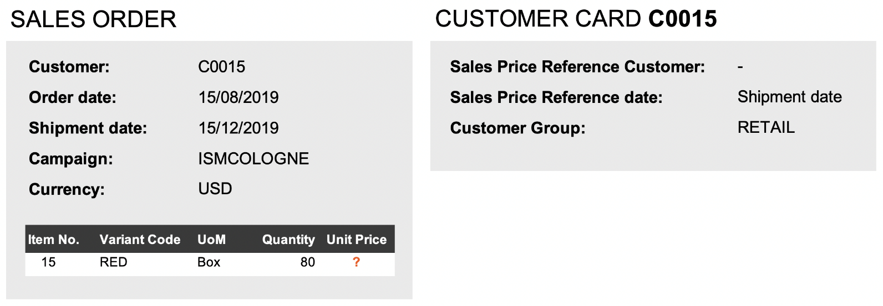Image resolution: width=883 pixels, height=306 pixels.
Task: Click the Sales Price Reference Customer dash value
Action: (740, 67)
